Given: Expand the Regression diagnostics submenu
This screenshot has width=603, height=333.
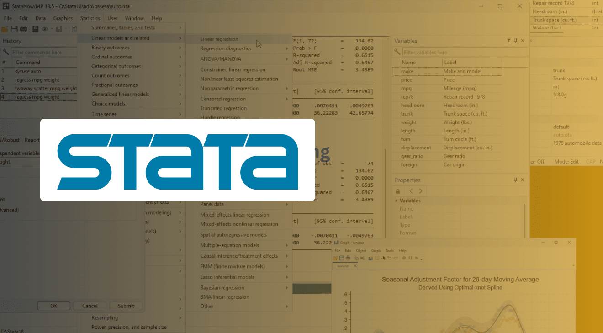Looking at the screenshot, I should [287, 48].
